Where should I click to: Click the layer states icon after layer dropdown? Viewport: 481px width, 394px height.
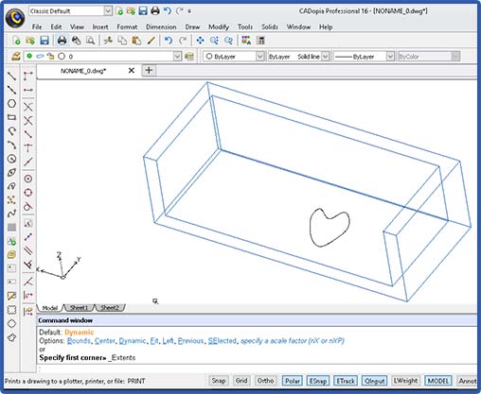pyautogui.click(x=189, y=57)
